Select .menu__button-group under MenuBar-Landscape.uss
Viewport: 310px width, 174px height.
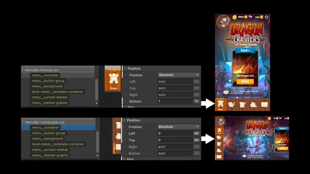pyautogui.click(x=48, y=133)
